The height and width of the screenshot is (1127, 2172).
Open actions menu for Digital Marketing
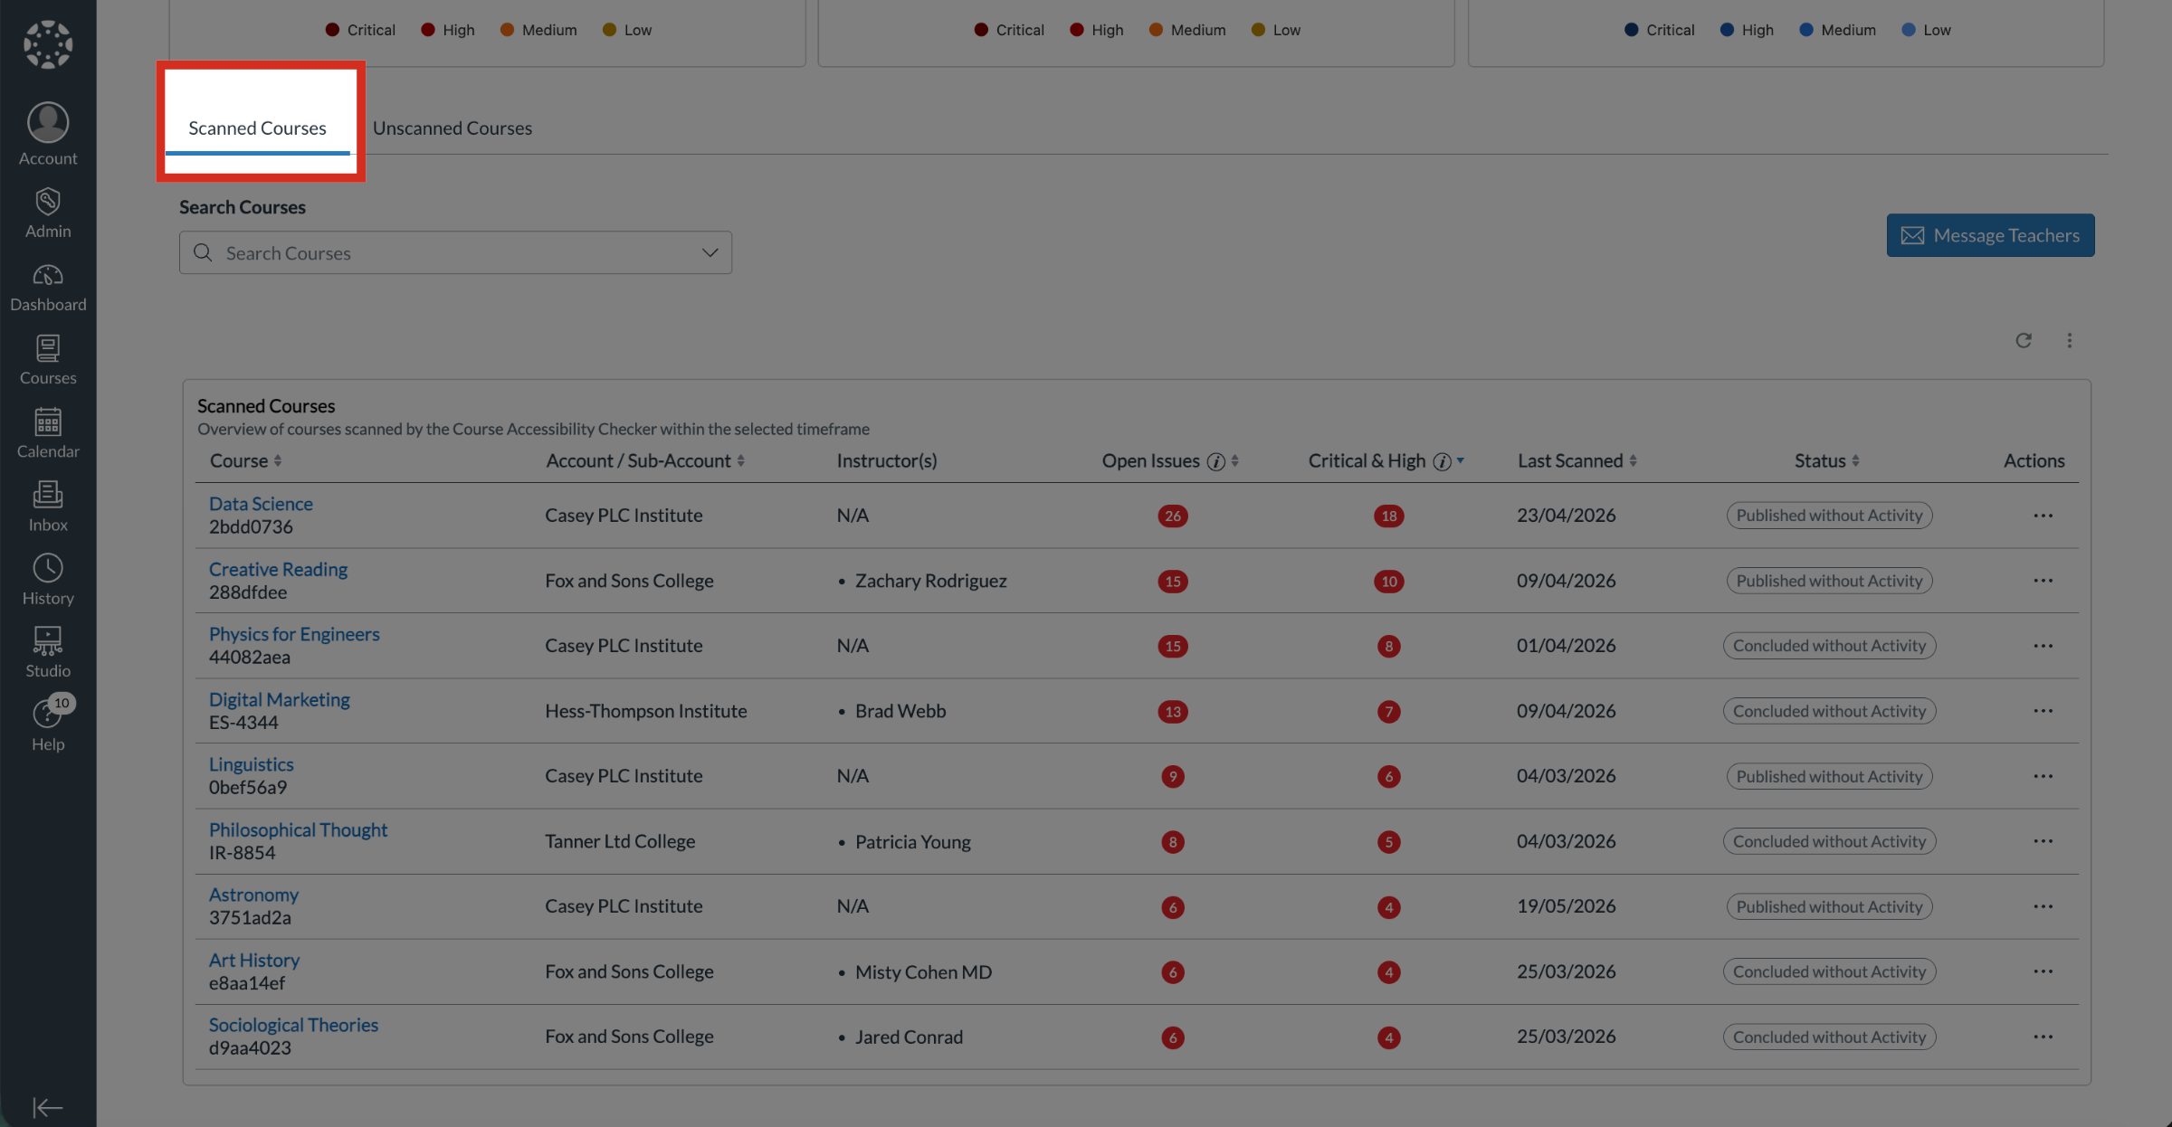tap(2043, 711)
